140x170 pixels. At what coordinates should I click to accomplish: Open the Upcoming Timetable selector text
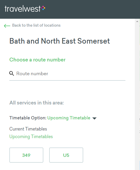(x=69, y=118)
